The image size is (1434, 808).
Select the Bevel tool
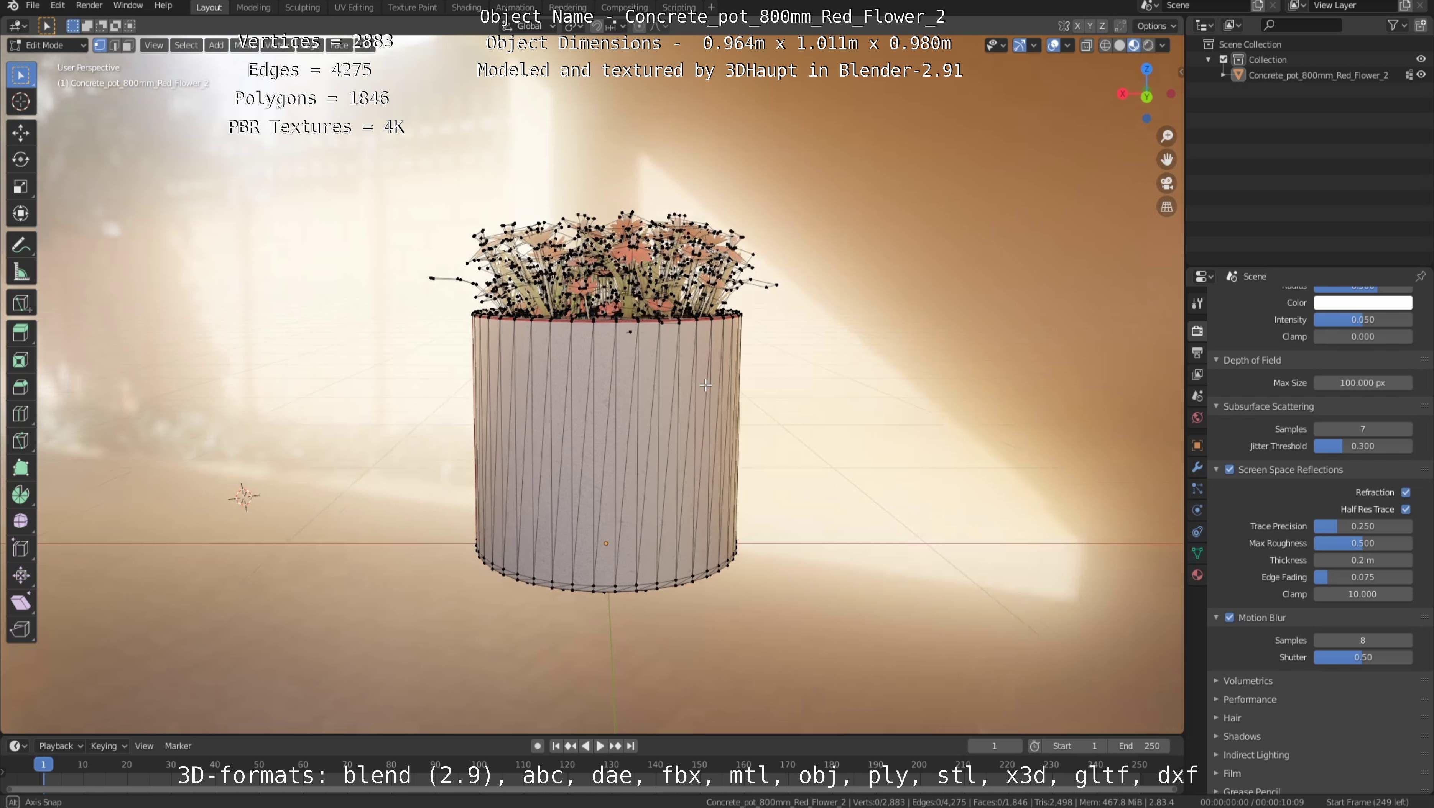21,387
